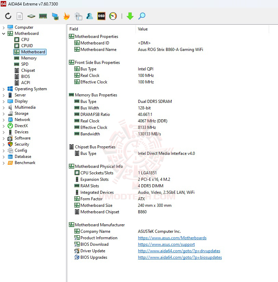278x282 pixels.
Task: Select BIOS in the sidebar tree
Action: point(25,77)
